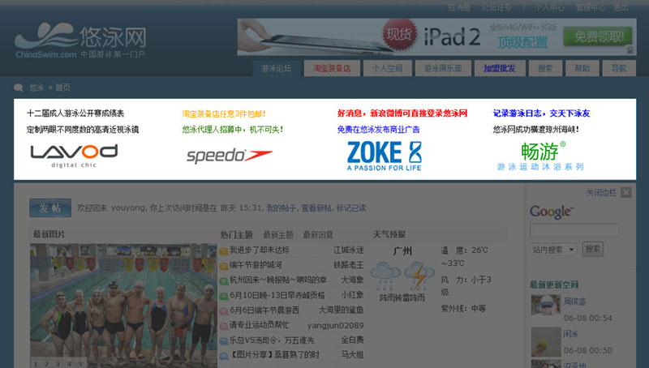
Task: Open 十二届成人游泳公开赛成绩表 announcement
Action: coord(75,113)
